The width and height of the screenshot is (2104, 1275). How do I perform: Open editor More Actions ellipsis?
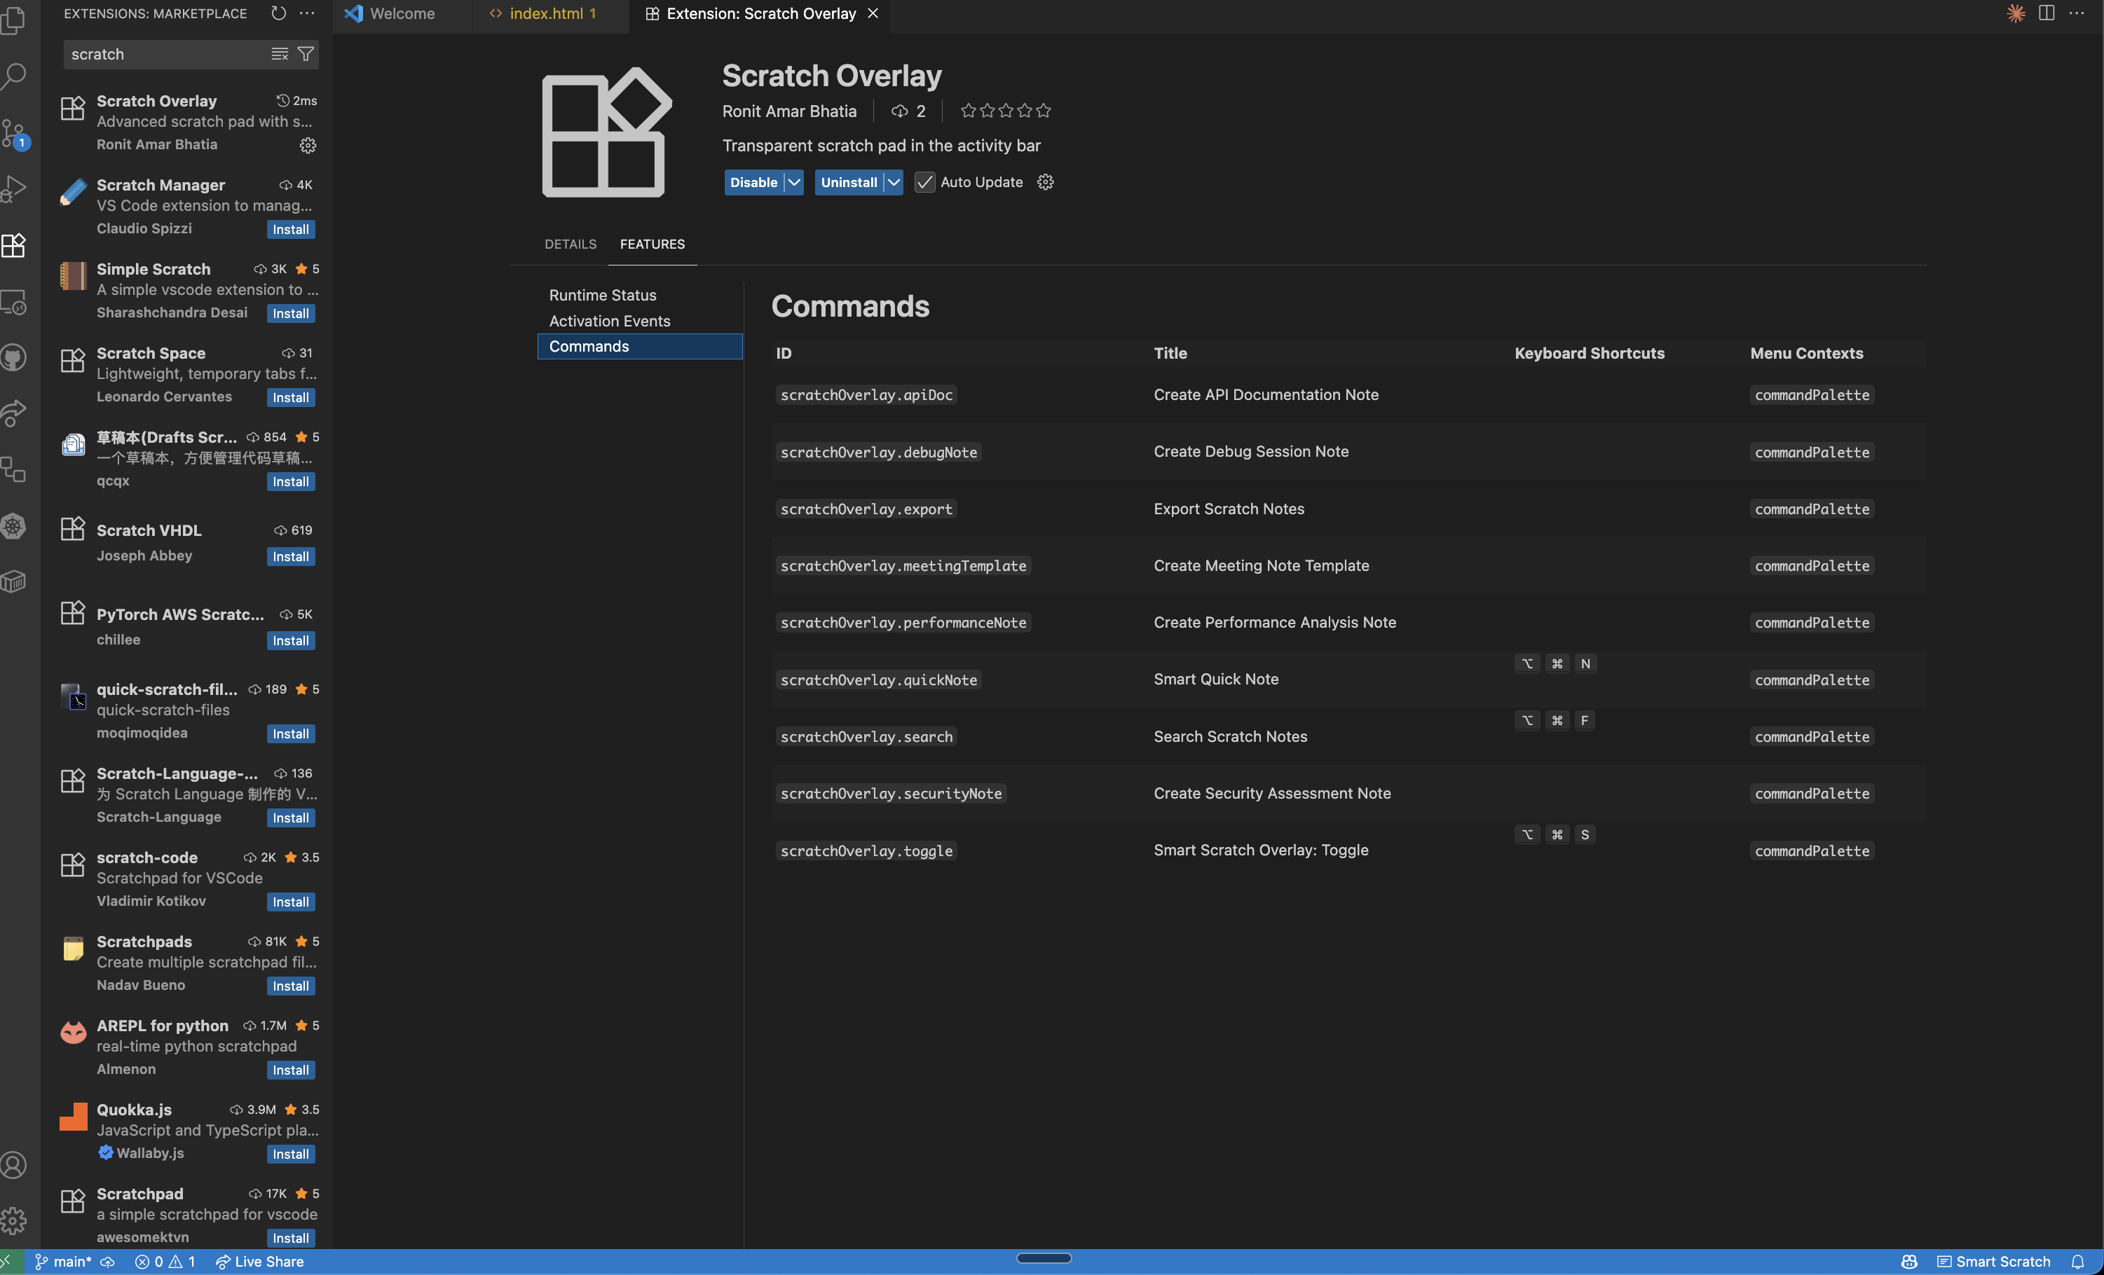click(x=2077, y=13)
